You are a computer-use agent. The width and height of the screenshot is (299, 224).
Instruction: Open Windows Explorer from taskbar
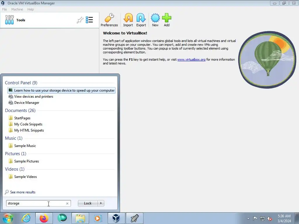pos(80,218)
